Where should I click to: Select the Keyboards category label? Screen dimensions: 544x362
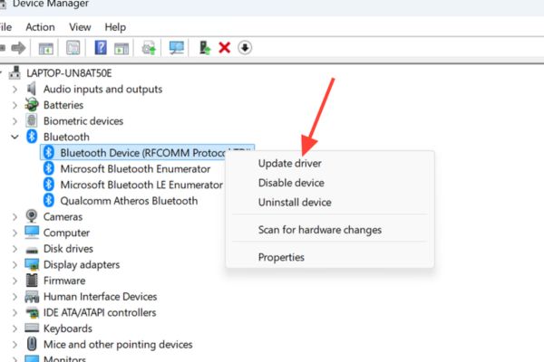pyautogui.click(x=68, y=328)
